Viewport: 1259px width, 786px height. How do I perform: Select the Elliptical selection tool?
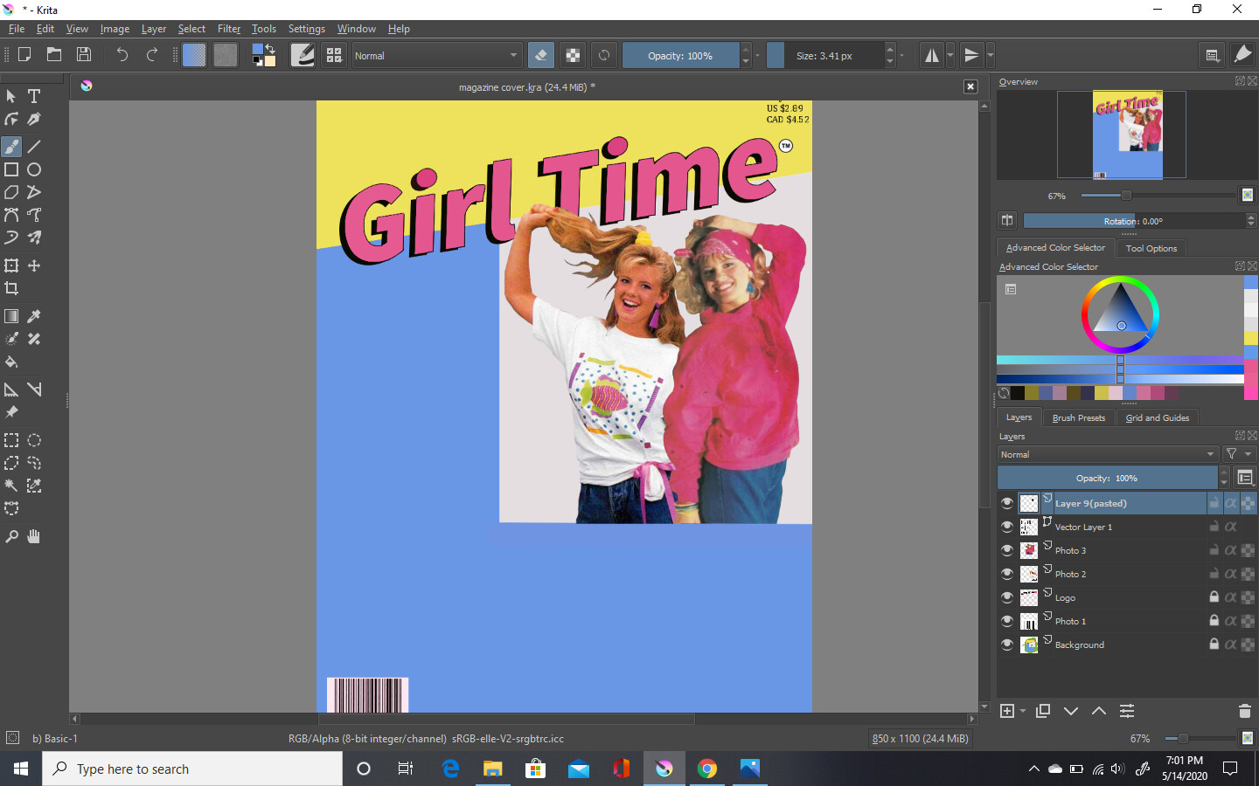click(34, 440)
